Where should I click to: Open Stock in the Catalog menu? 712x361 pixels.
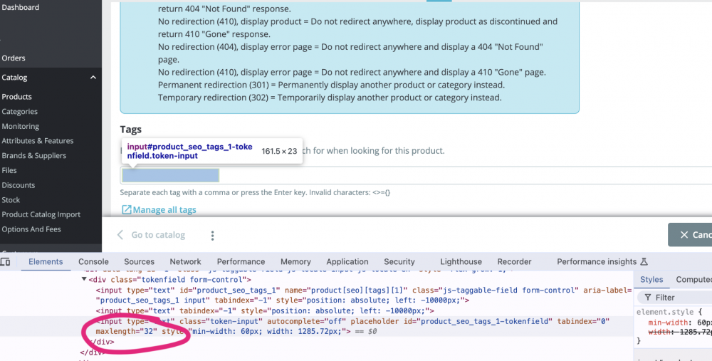pyautogui.click(x=11, y=200)
